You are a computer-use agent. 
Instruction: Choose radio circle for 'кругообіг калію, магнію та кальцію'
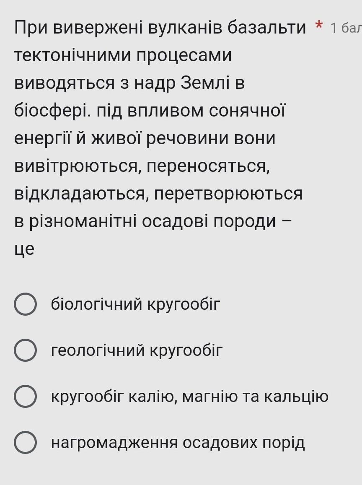[x=26, y=396]
